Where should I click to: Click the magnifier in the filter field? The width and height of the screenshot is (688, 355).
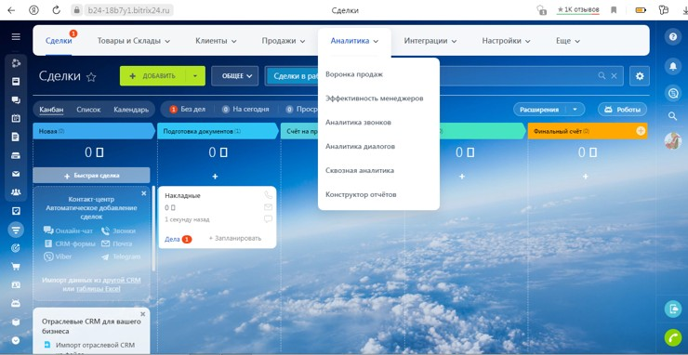point(602,76)
